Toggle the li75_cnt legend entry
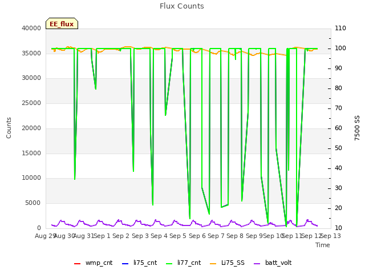 pos(139,263)
